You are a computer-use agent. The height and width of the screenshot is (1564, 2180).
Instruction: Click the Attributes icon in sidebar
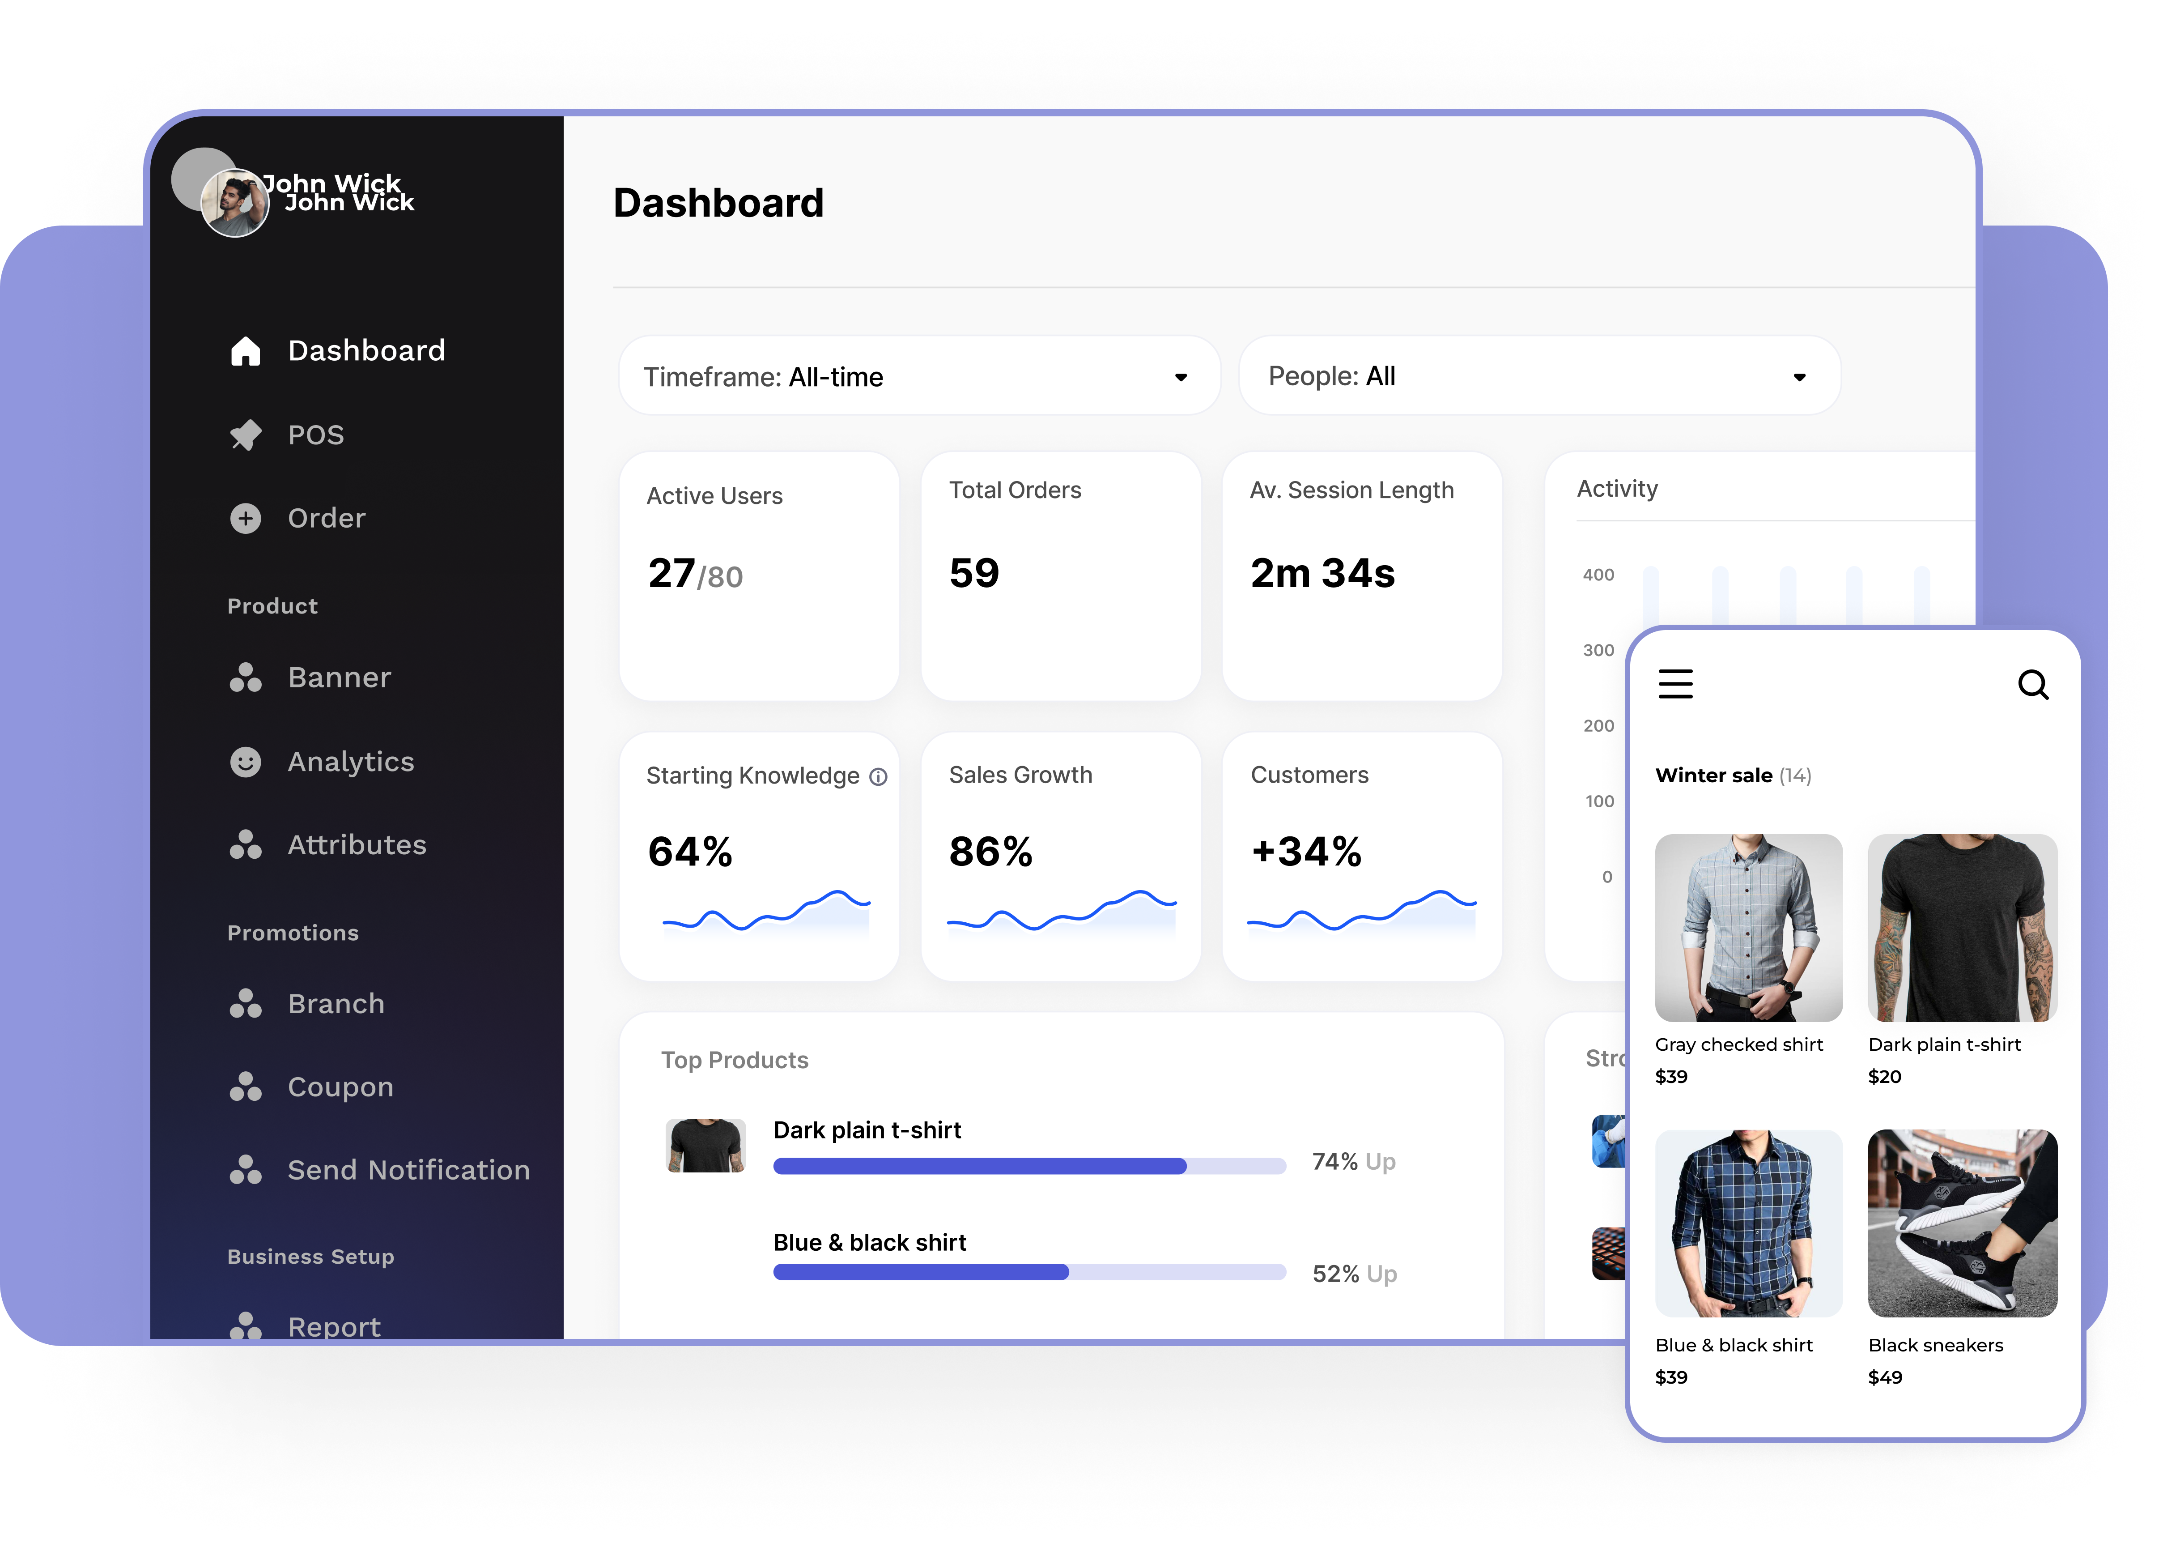(246, 844)
